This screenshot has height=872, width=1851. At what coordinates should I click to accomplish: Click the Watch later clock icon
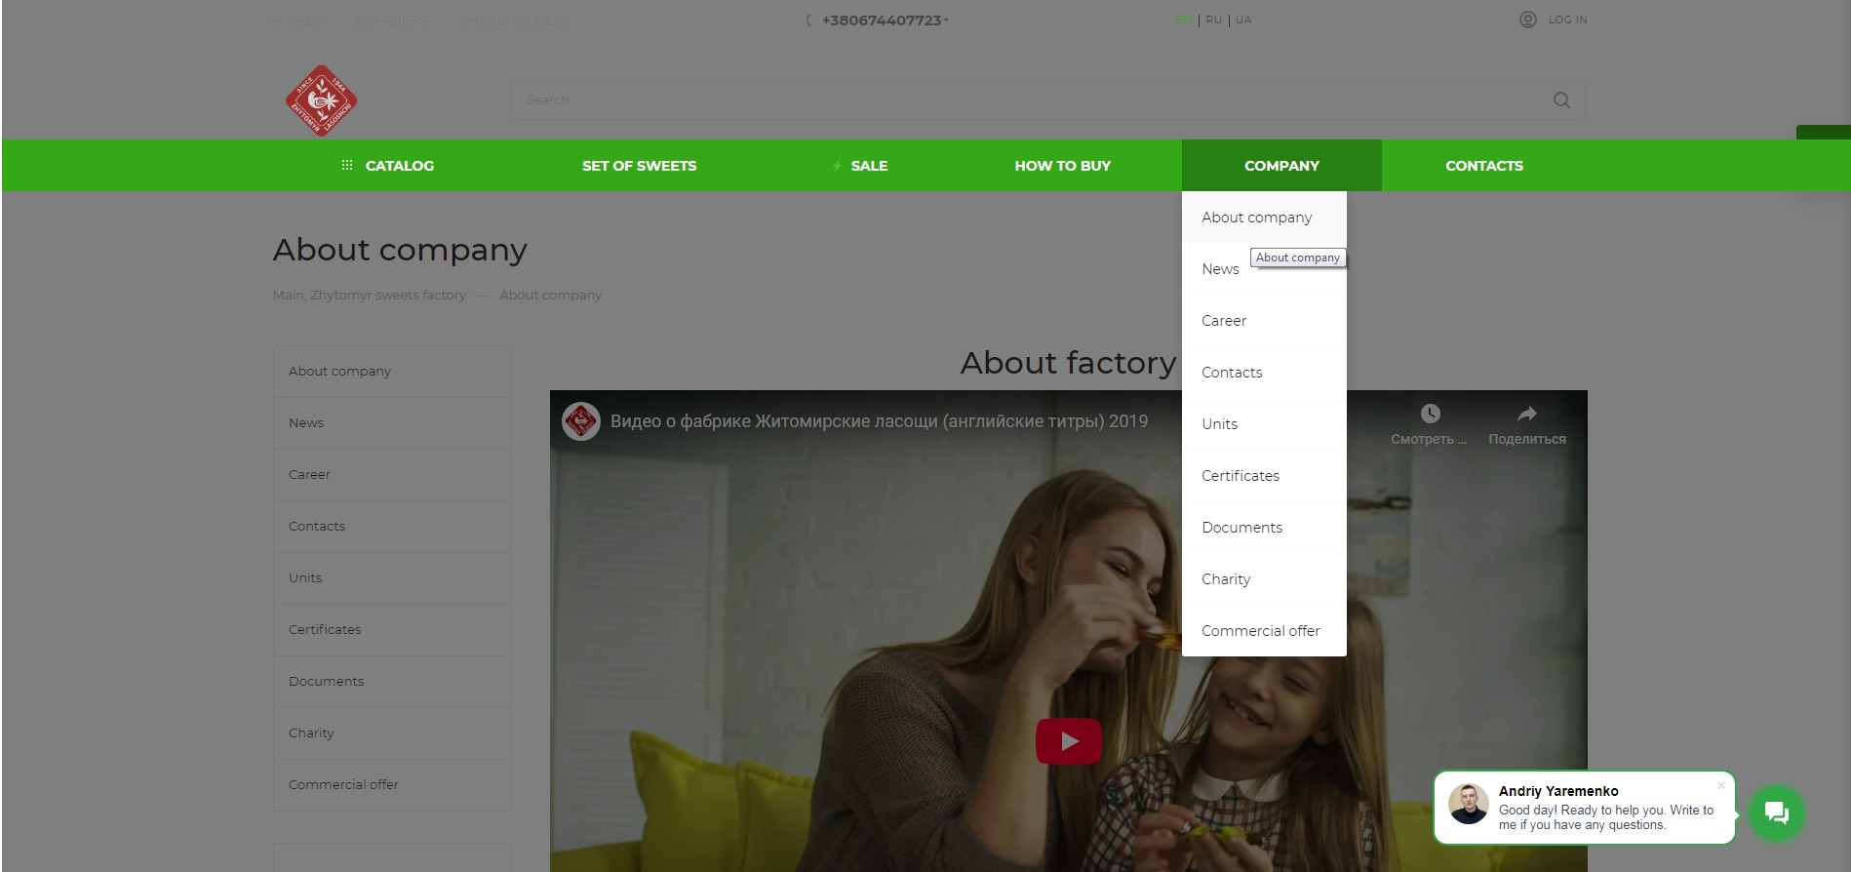(x=1430, y=414)
